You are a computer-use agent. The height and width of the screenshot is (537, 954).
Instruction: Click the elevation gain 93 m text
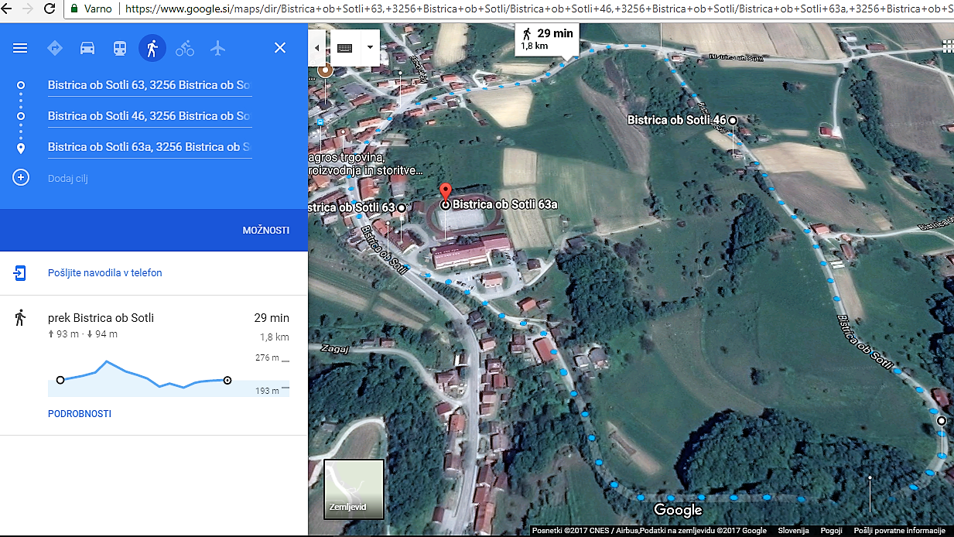coord(63,334)
